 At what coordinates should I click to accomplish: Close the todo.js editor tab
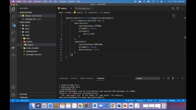point(71,8)
